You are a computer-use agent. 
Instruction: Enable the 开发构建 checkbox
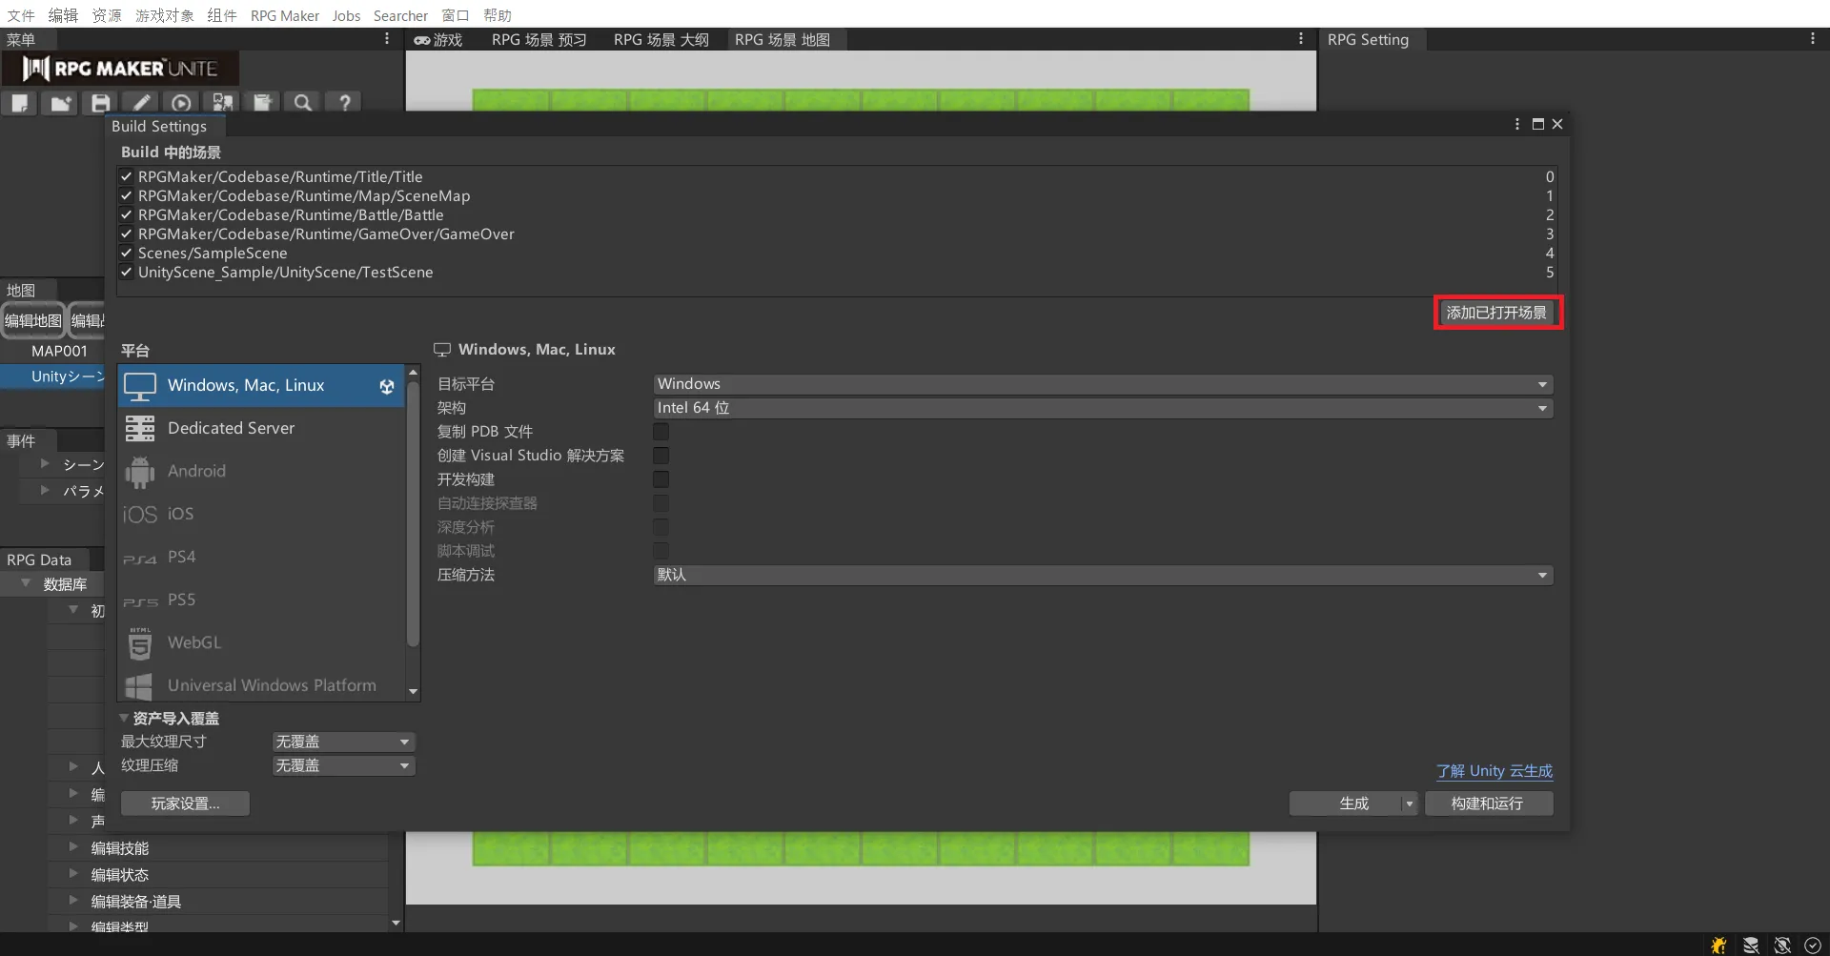coord(661,479)
